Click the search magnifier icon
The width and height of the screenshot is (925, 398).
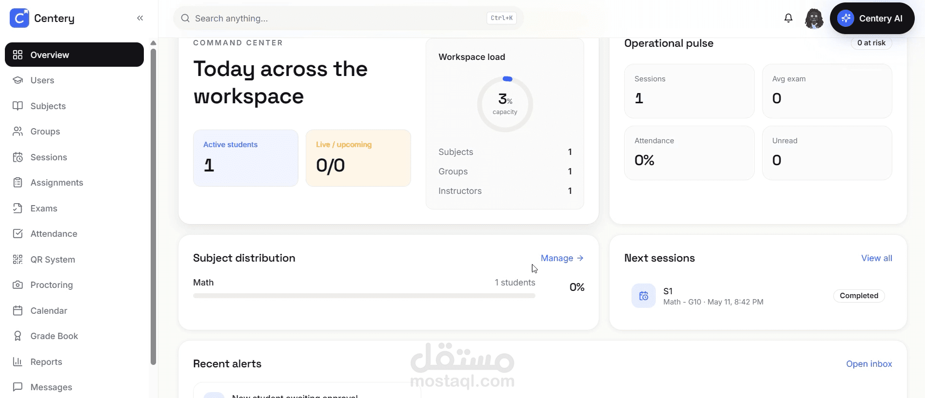pos(185,18)
